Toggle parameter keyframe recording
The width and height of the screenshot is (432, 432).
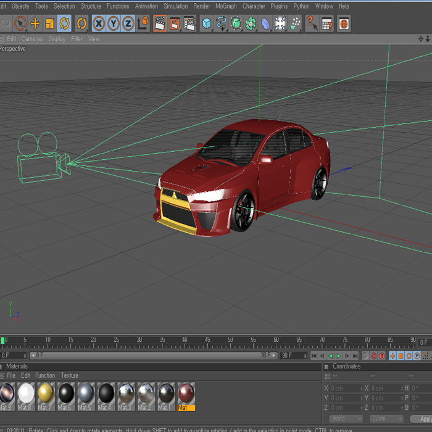pos(417,355)
